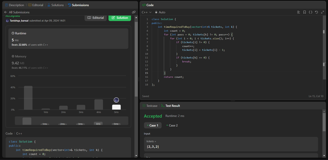Click the 4ms bar in the runtime chart
Screen dimensions: 328x160
(x=99, y=104)
